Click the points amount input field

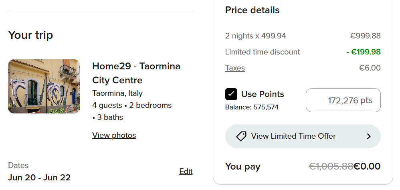(x=343, y=100)
